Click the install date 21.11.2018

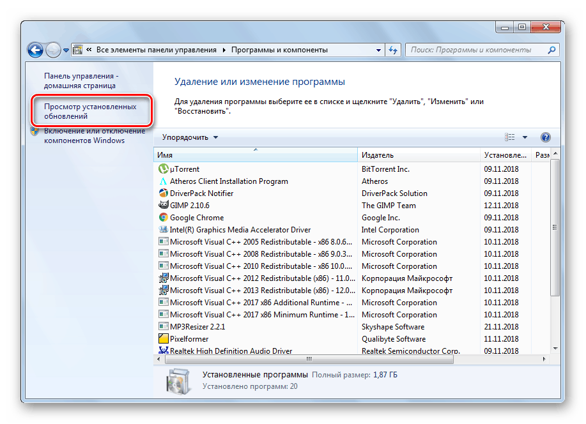click(x=501, y=327)
